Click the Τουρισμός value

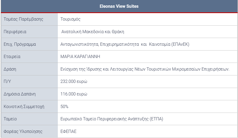click(x=70, y=19)
